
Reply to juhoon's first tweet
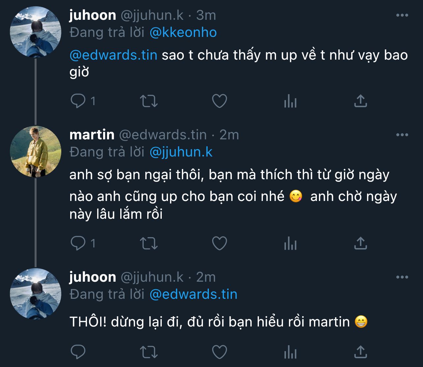[78, 101]
